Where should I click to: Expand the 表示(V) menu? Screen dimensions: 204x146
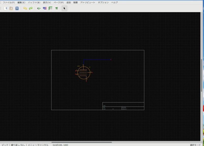[47, 2]
